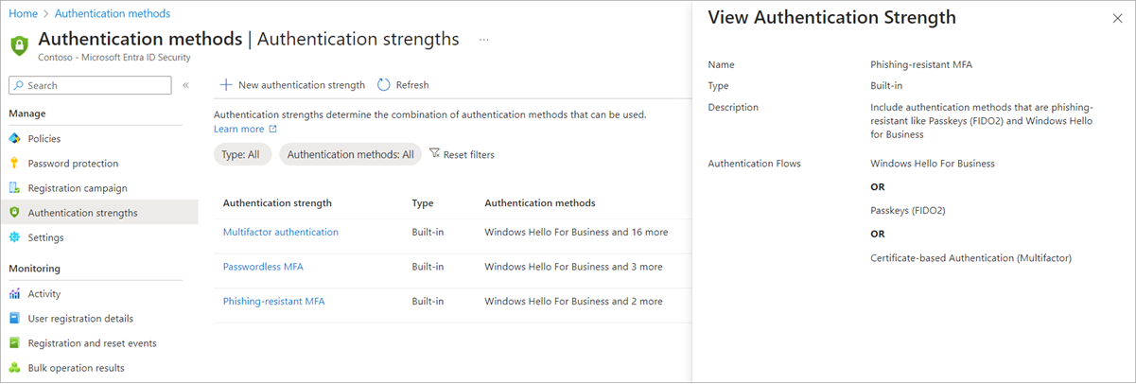This screenshot has width=1136, height=384.
Task: Click Certificate-based Authentication (Multifactor) flow
Action: point(970,257)
